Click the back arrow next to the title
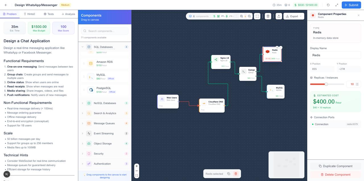 pyautogui.click(x=6, y=5)
